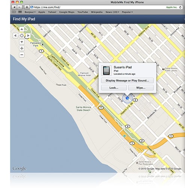The height and width of the screenshot is (188, 185).
Task: Pan map left with the left arrow
Action: coord(15,36)
